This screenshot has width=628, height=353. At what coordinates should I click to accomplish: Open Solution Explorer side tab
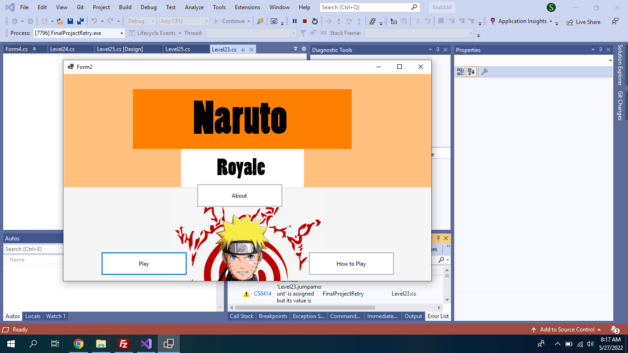(620, 65)
